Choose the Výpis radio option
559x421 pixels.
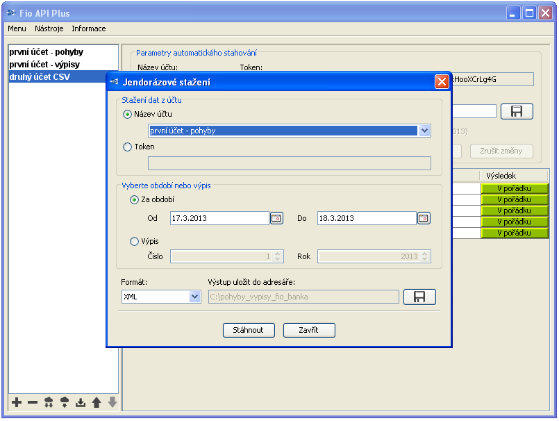135,242
